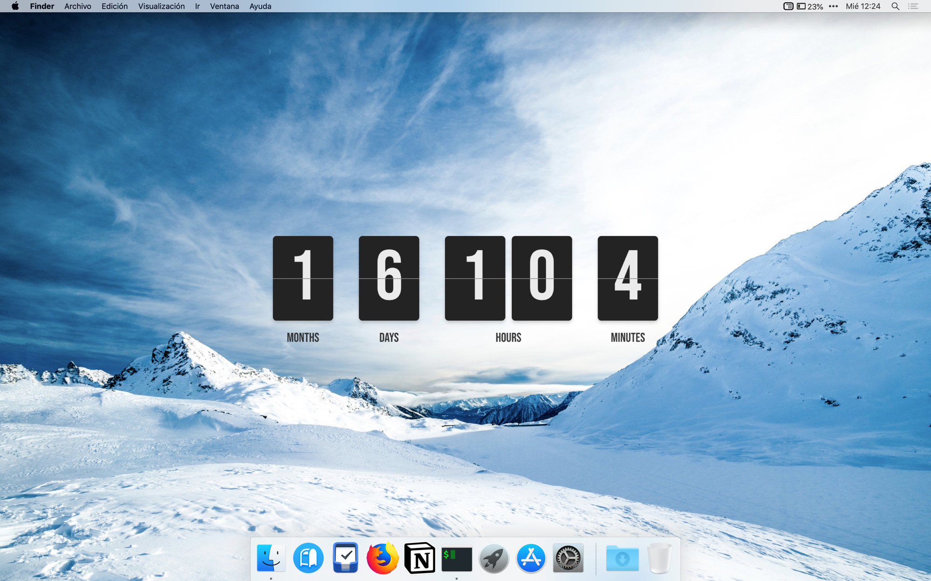Open the checkmark tasks app in dock
This screenshot has height=581, width=931.
click(x=345, y=558)
